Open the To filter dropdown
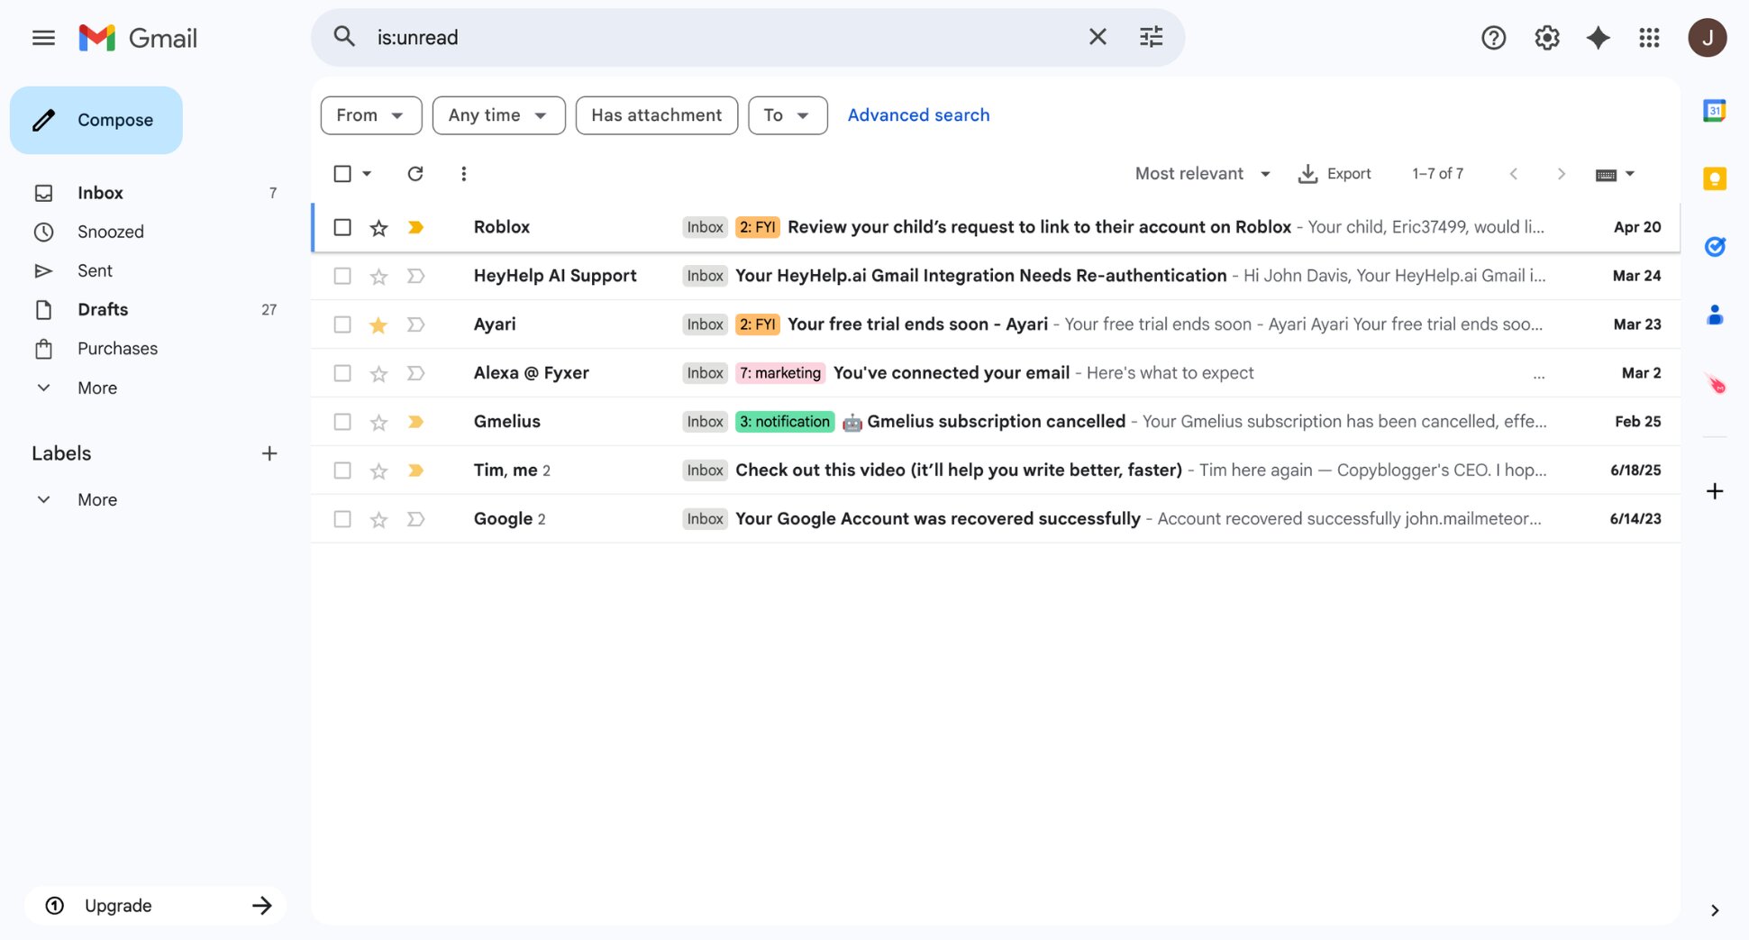This screenshot has width=1749, height=940. point(788,115)
